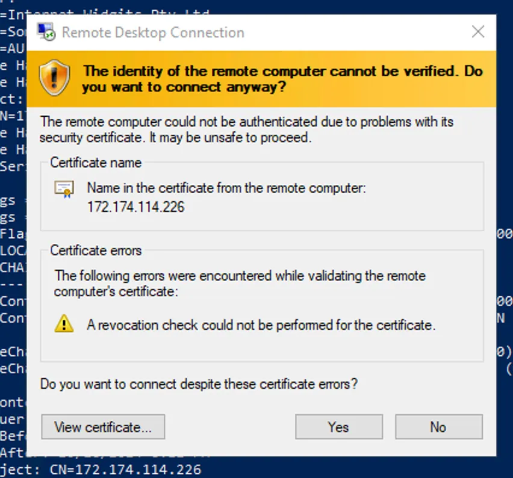
Task: Click the 'Name in the certificate' label text
Action: [226, 188]
